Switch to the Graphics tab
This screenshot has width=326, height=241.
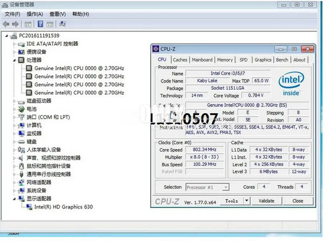tap(263, 60)
